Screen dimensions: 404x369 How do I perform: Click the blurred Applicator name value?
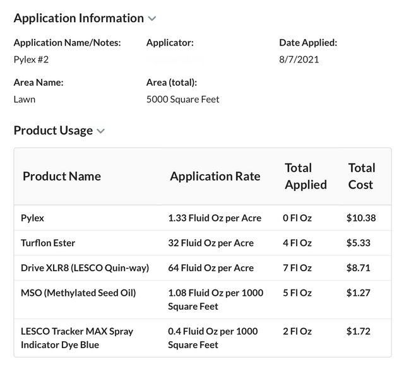point(174,60)
